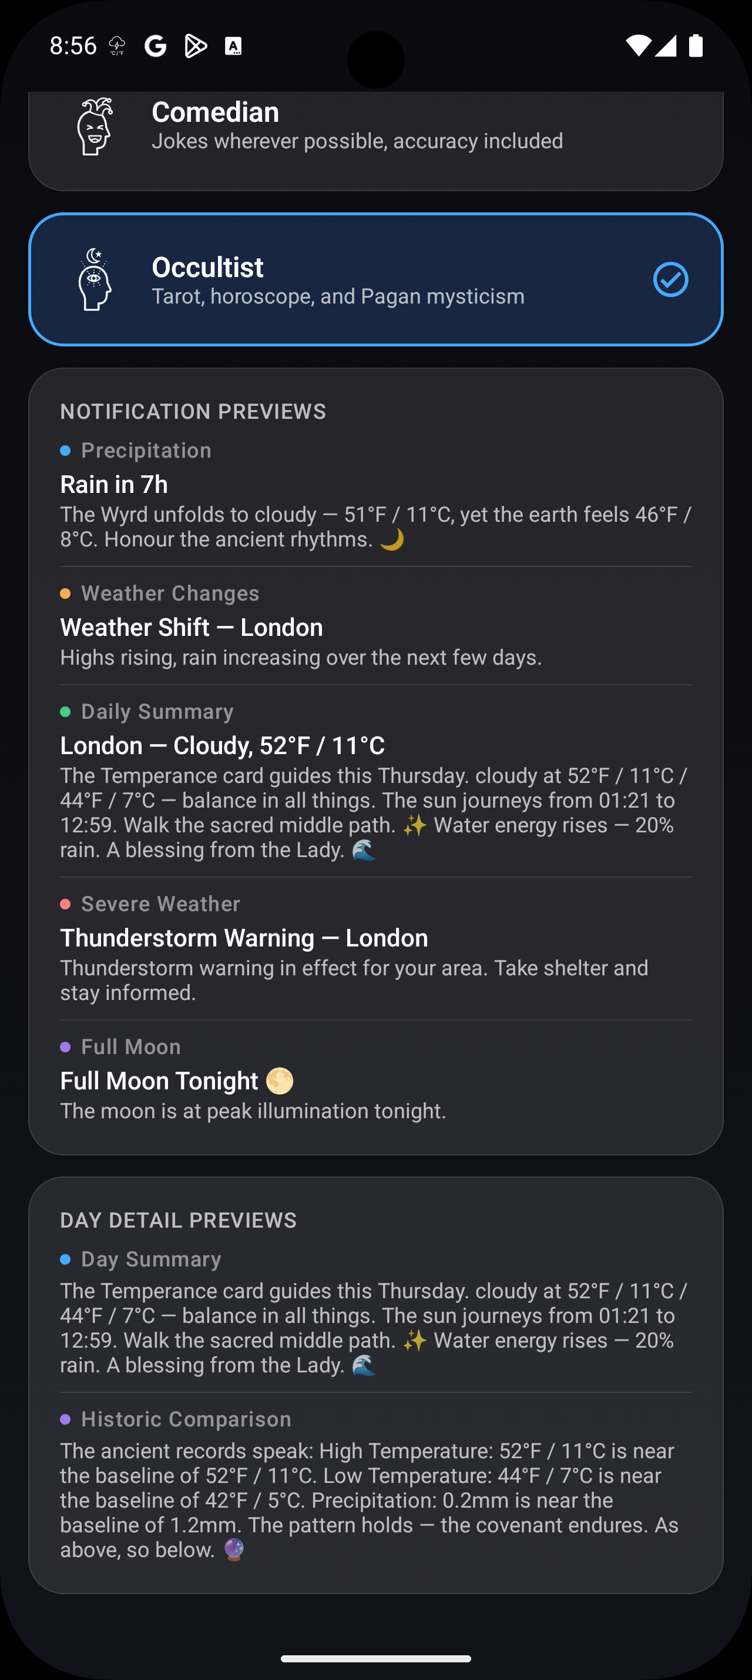Tap the Play Store status icon
This screenshot has width=752, height=1680.
point(195,46)
